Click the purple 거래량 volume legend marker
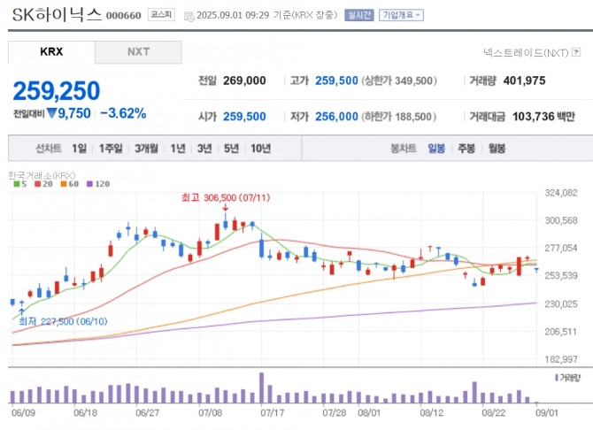593x430 pixels. point(555,377)
